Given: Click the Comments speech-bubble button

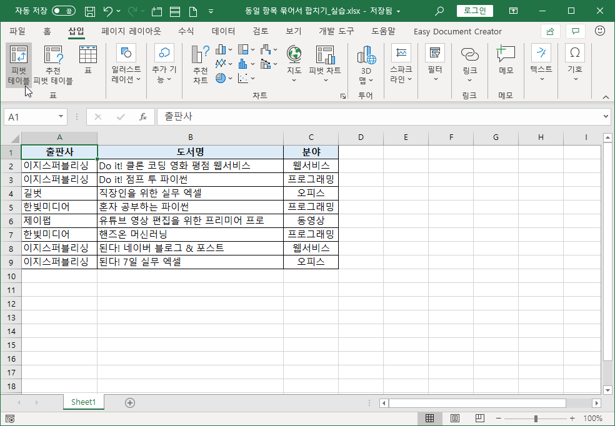Looking at the screenshot, I should [576, 31].
